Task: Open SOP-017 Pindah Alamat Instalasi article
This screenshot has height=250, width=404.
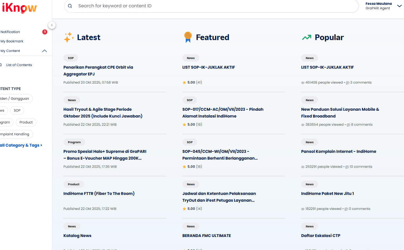Action: (223, 113)
